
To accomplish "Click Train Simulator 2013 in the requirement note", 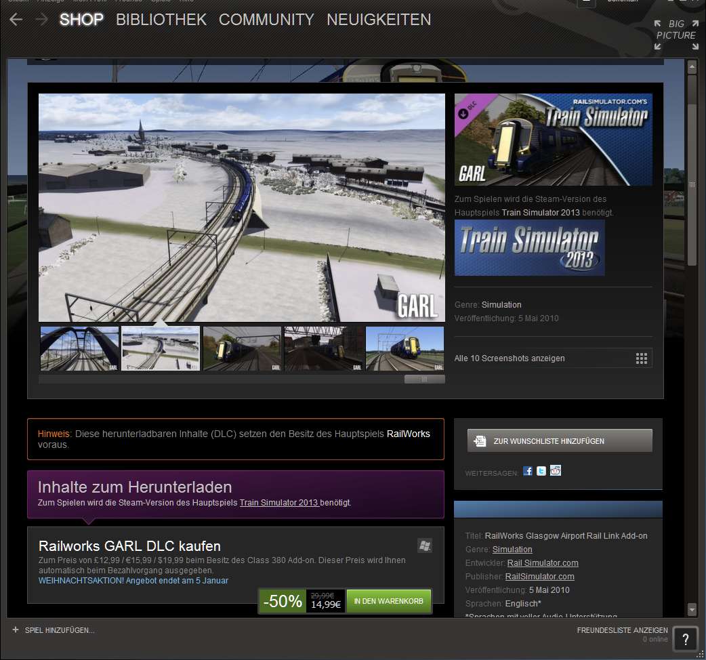I will [x=540, y=213].
